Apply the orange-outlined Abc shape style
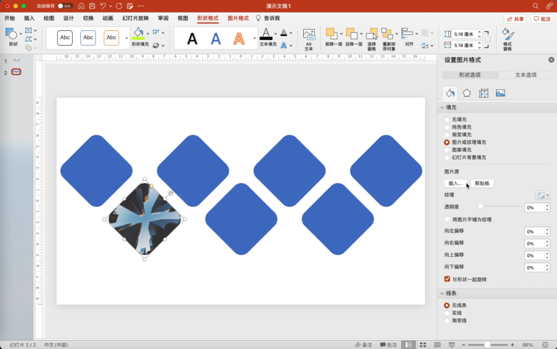Viewport: 557px width, 349px height. click(x=111, y=38)
